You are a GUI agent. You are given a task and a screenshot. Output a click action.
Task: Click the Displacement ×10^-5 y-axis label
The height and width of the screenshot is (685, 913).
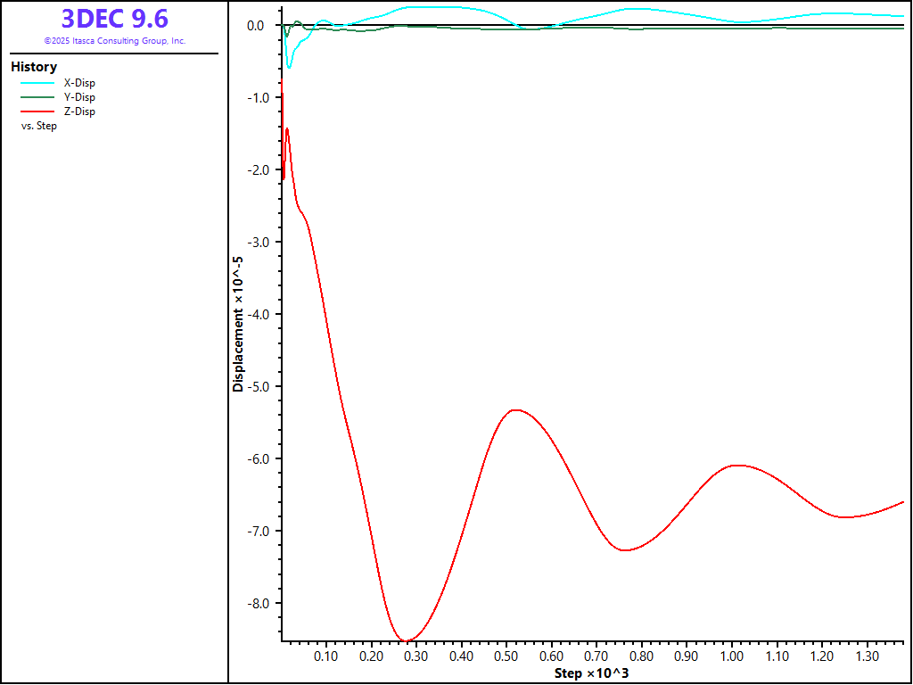(x=238, y=325)
